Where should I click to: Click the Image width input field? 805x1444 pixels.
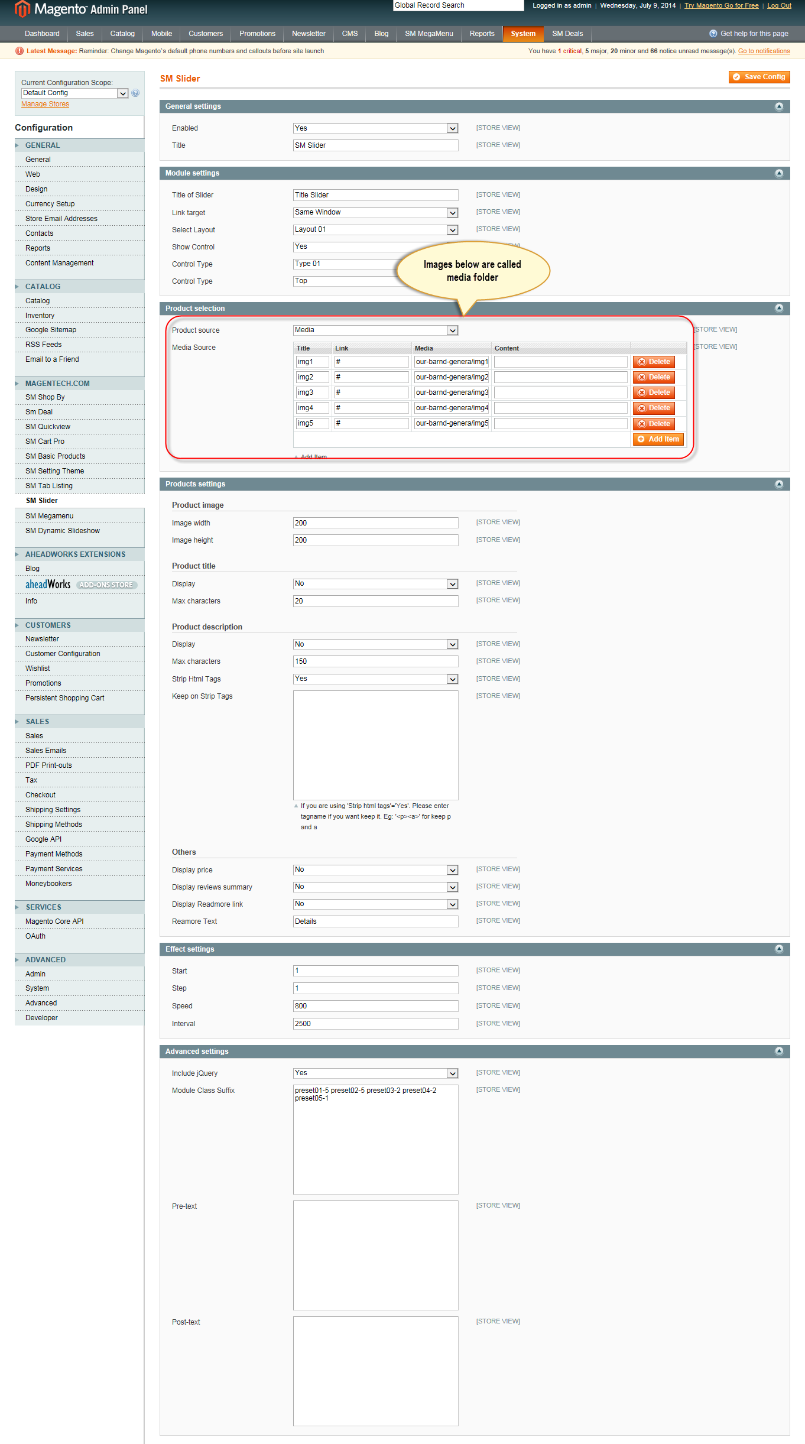tap(376, 523)
